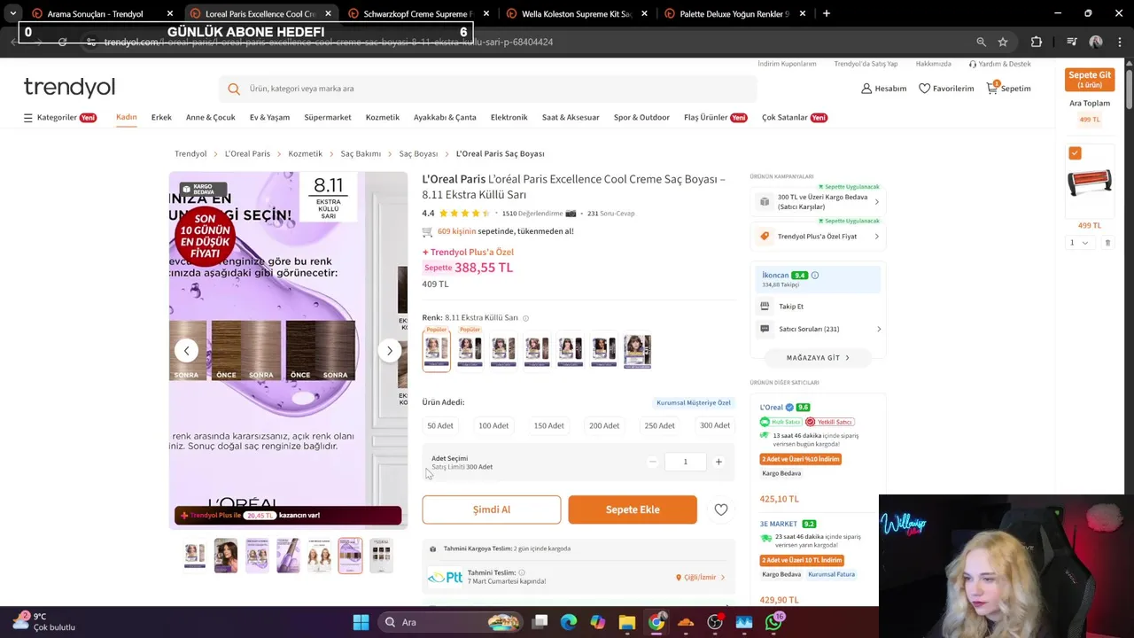The image size is (1134, 638).
Task: Click Şimdi Al button
Action: (x=492, y=510)
